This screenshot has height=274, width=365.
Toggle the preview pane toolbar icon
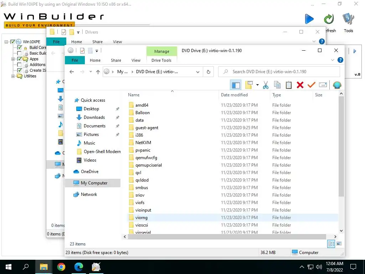[x=236, y=85]
